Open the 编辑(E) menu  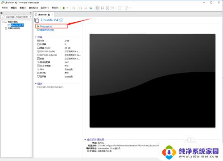14,8
